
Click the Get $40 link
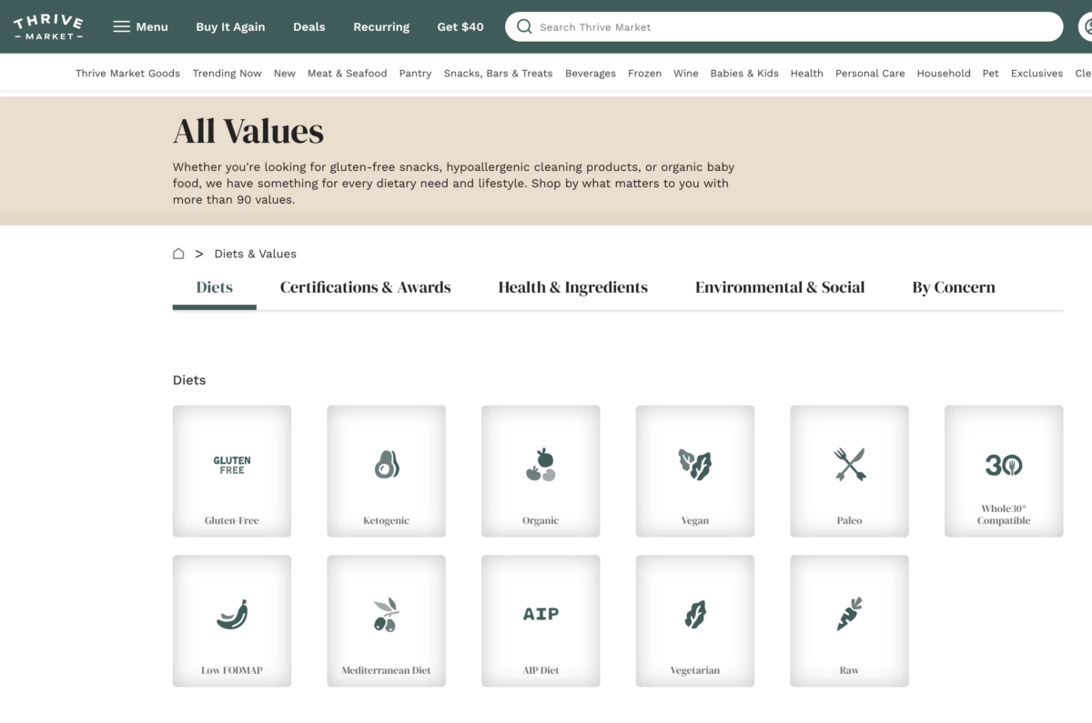(460, 27)
